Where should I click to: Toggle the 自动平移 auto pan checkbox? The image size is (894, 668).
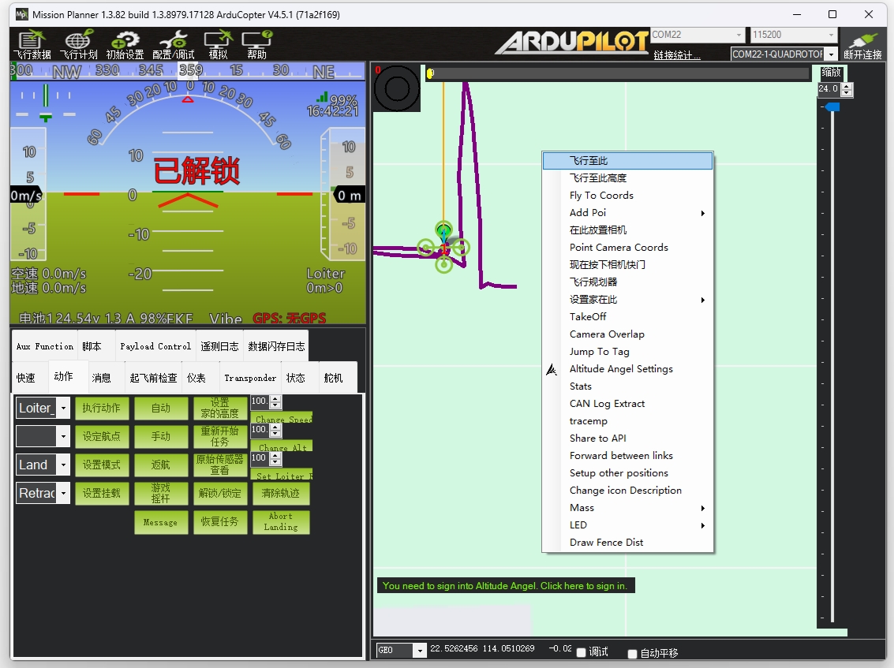tap(632, 654)
